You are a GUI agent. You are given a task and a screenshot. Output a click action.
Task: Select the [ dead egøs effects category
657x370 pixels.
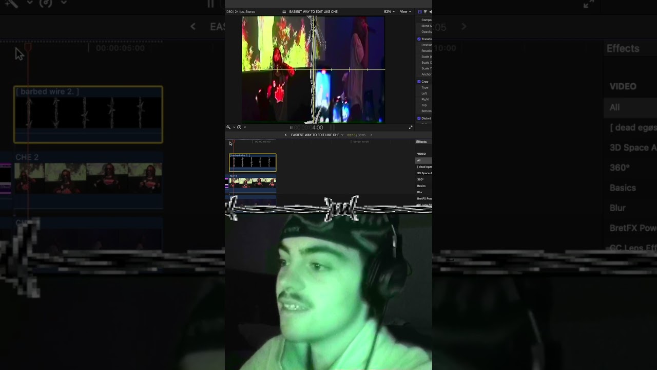(423, 166)
